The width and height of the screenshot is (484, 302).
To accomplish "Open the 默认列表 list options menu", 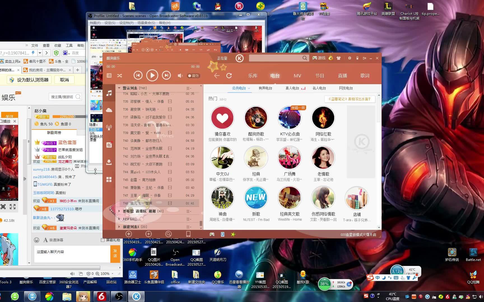I will 189,88.
